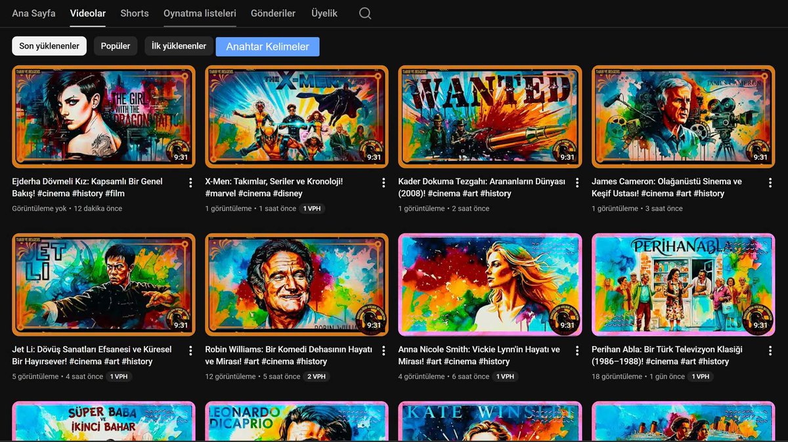Open the Jet Li video thumbnail
The width and height of the screenshot is (788, 442).
click(x=104, y=285)
